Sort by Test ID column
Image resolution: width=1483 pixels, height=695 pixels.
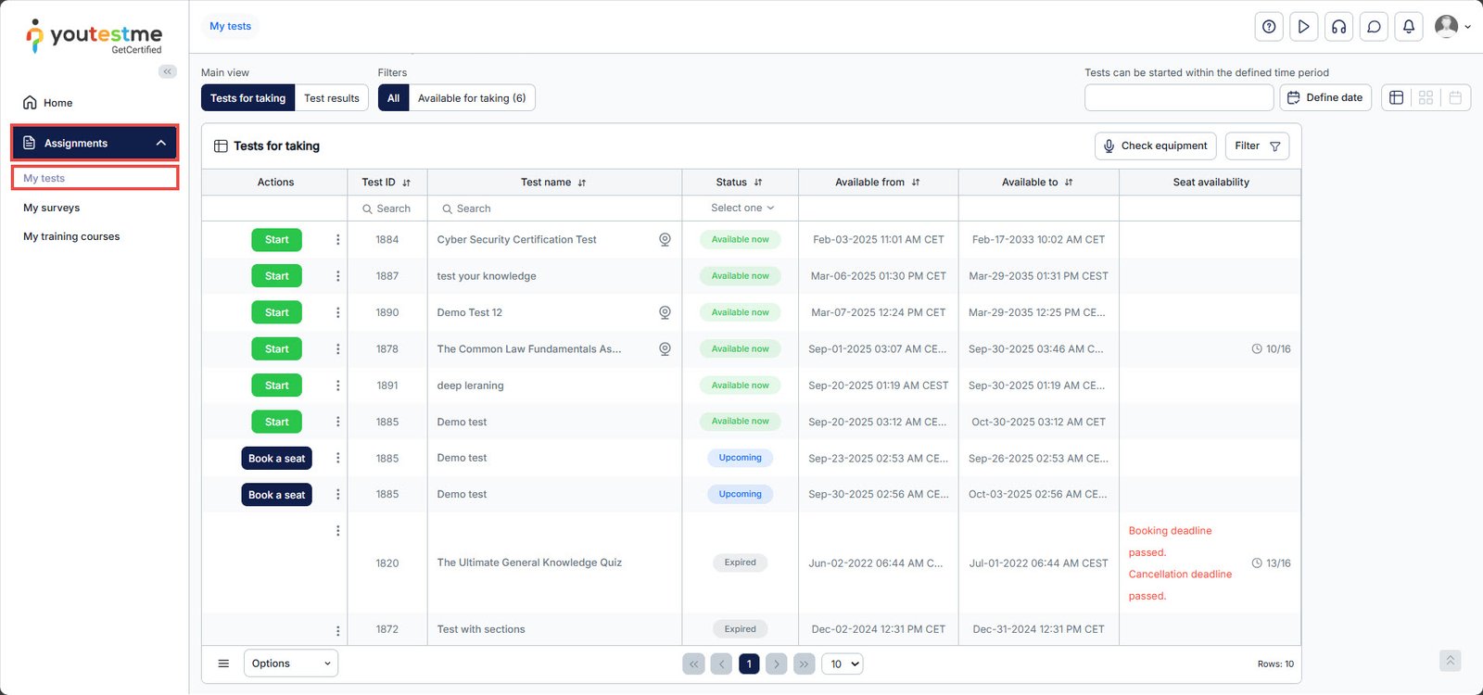tap(406, 183)
